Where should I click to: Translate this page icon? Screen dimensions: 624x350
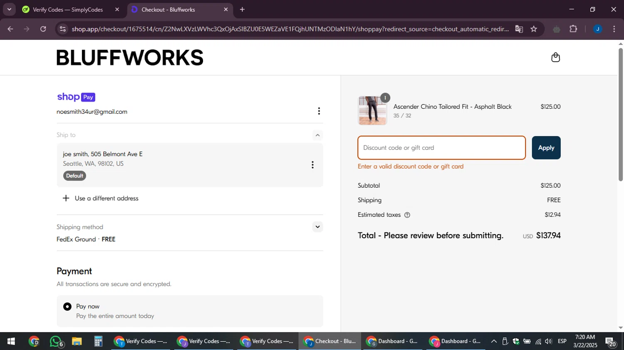point(519,29)
